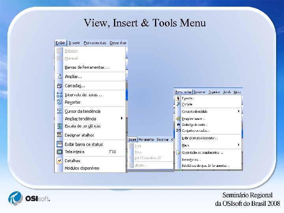Click the Manual icon in Exibir menu
Image resolution: width=284 pixels, height=213 pixels.
pos(59,58)
